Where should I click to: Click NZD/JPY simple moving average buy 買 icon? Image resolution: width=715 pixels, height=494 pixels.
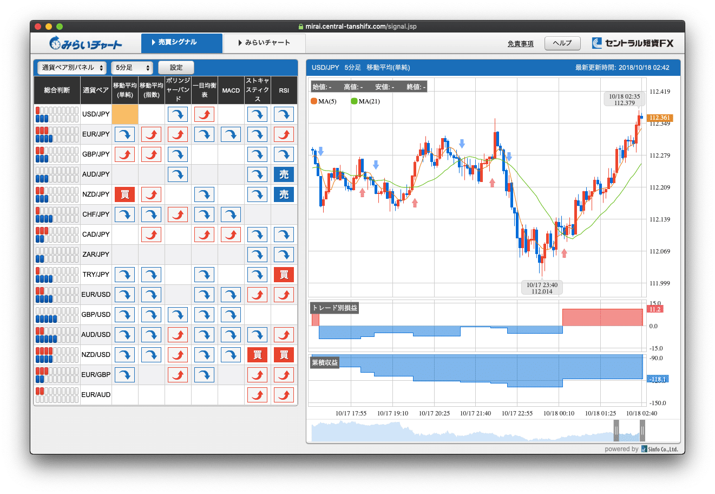coord(124,194)
